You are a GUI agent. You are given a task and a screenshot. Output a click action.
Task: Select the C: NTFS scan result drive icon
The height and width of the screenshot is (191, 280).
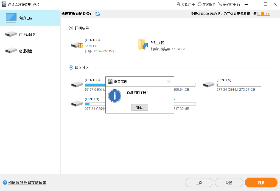[x=77, y=45]
